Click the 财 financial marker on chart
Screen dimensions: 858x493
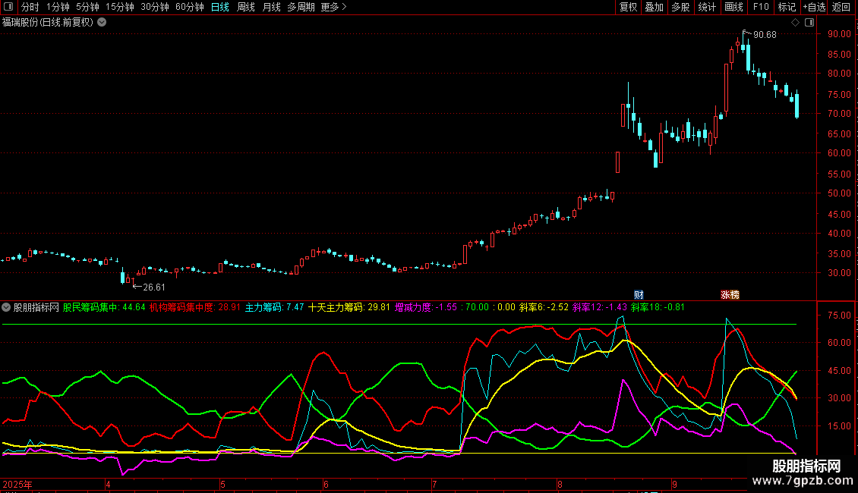[x=639, y=294]
